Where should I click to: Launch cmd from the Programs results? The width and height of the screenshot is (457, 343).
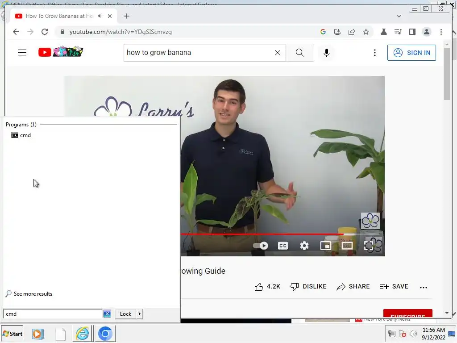point(21,135)
